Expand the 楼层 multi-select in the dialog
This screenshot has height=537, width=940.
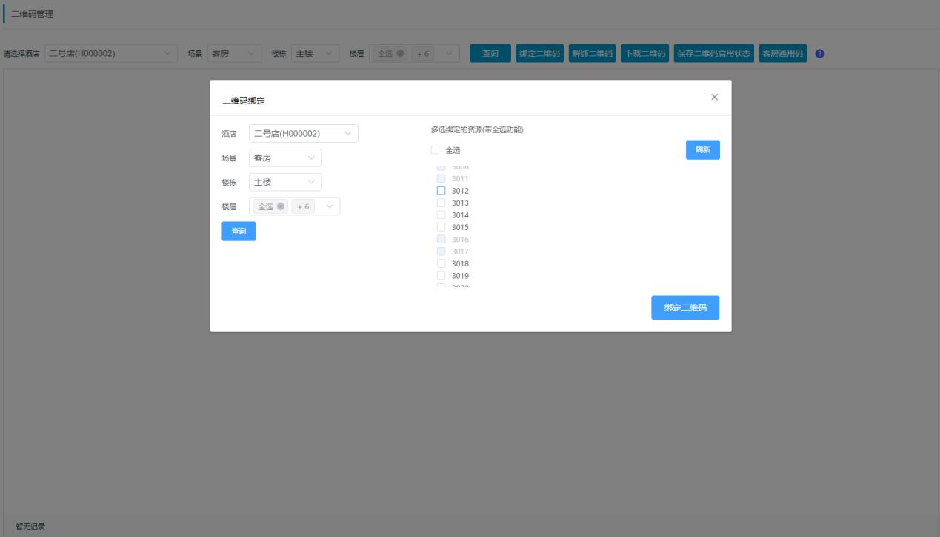click(329, 206)
